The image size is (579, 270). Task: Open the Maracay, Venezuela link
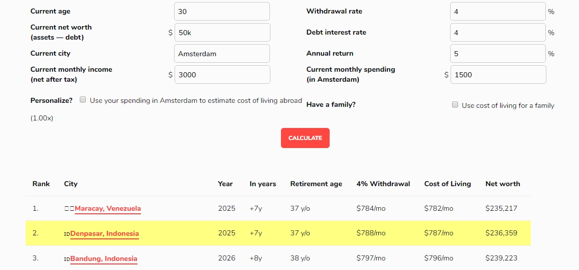(108, 209)
